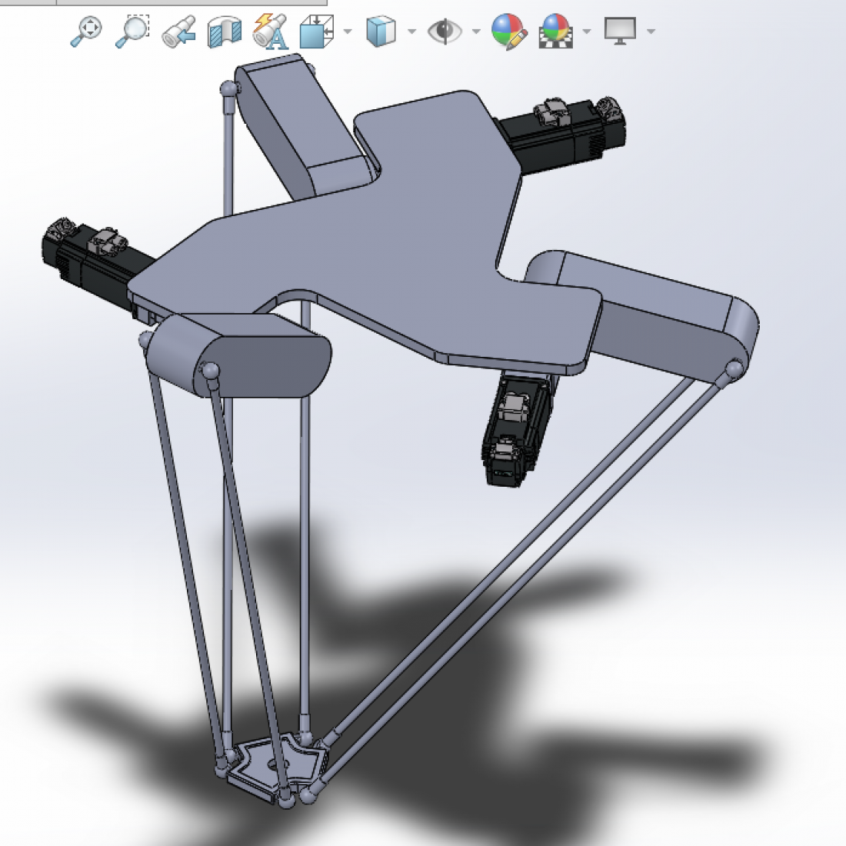
Task: Open the Apply Scene dropdown arrow
Action: [x=585, y=32]
